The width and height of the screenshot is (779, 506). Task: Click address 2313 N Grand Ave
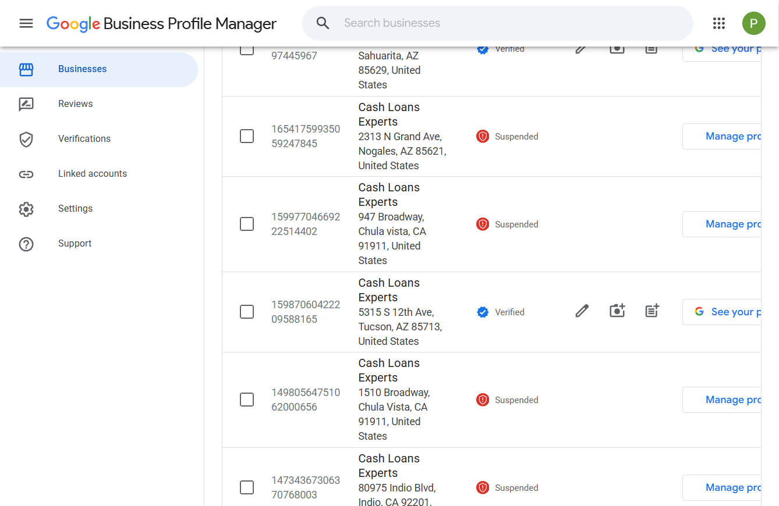click(x=402, y=151)
